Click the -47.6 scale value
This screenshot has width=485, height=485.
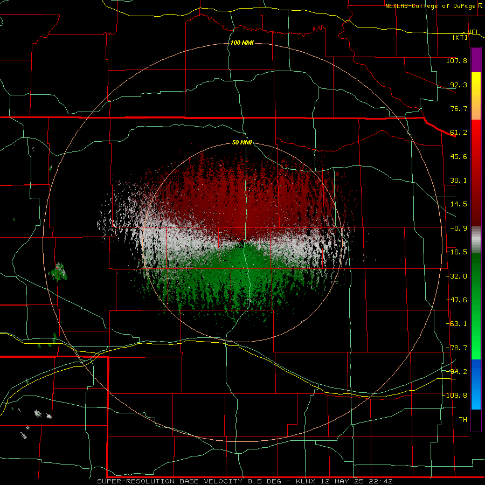[456, 300]
